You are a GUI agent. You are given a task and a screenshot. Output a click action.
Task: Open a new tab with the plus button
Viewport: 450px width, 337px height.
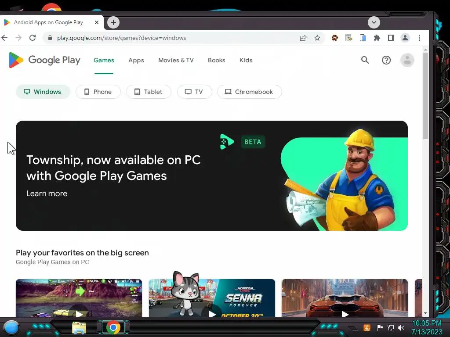pyautogui.click(x=113, y=22)
